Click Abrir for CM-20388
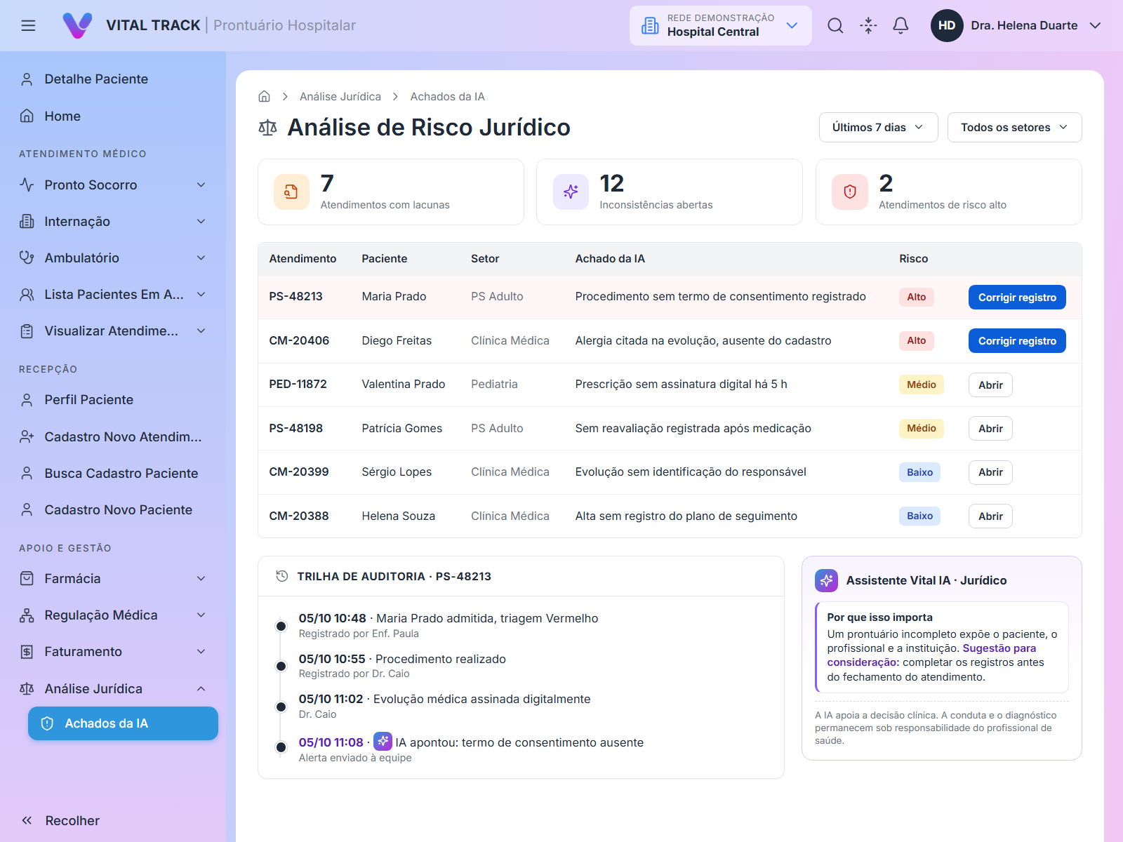This screenshot has width=1123, height=842. (990, 516)
